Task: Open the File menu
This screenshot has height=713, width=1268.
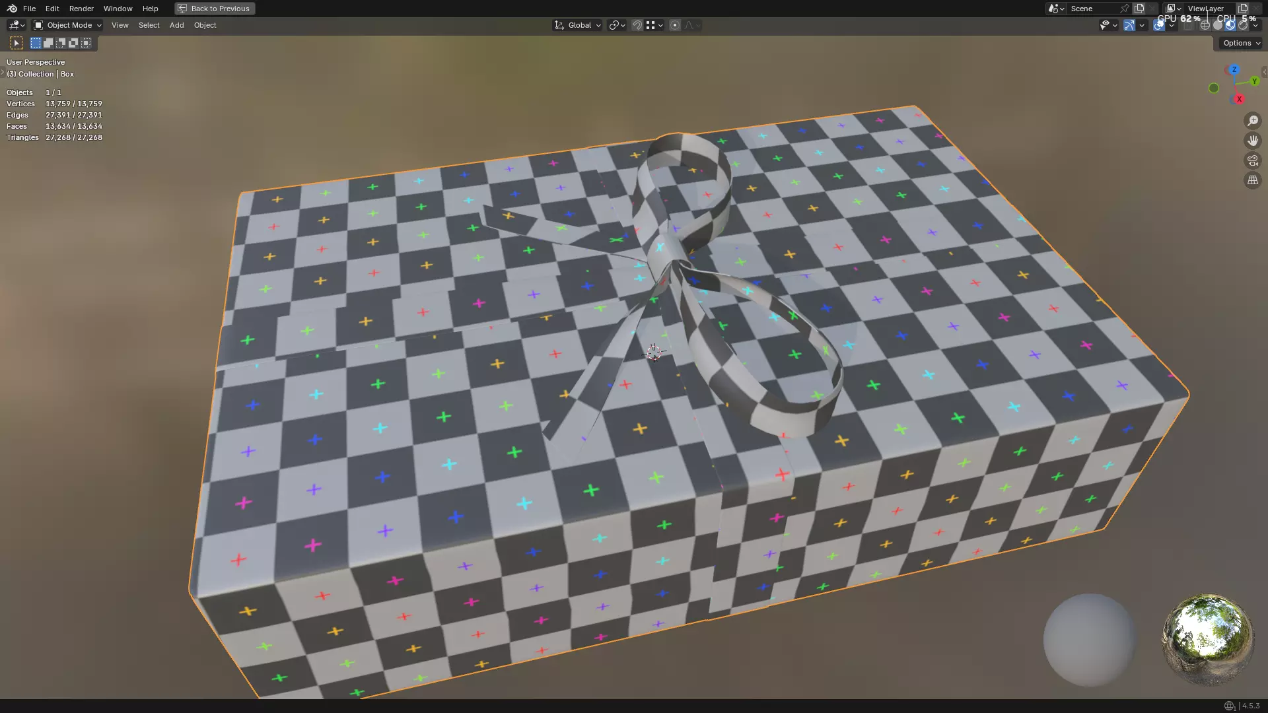Action: 29,9
